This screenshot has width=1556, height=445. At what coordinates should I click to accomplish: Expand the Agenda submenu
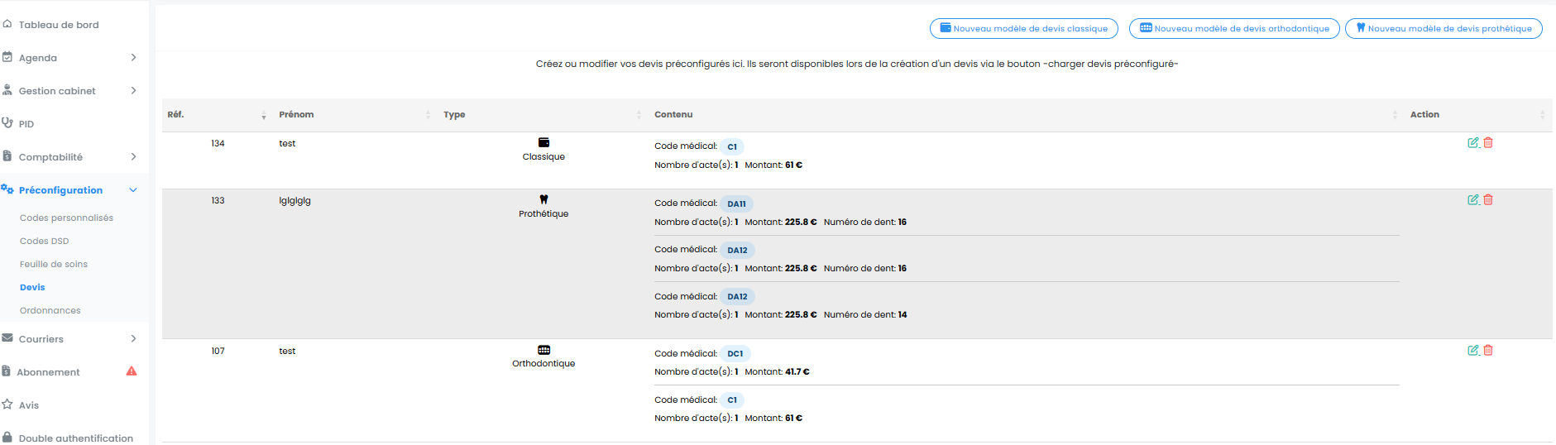click(133, 57)
